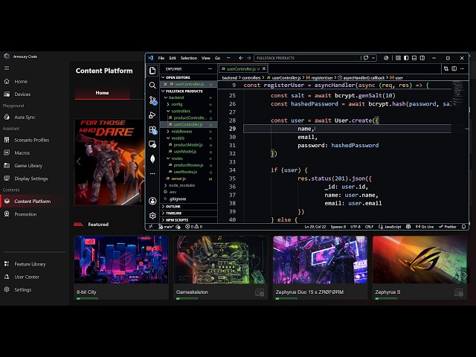Collapse the backend folder
The image size is (476, 357).
coord(188,97)
